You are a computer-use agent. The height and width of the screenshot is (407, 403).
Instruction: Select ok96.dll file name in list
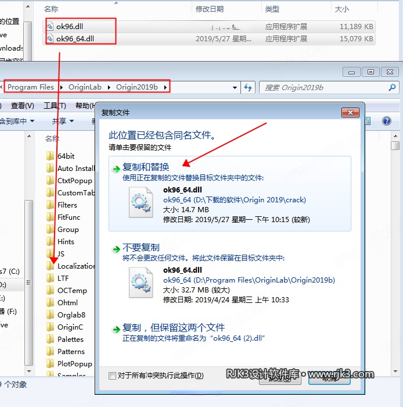[x=70, y=26]
